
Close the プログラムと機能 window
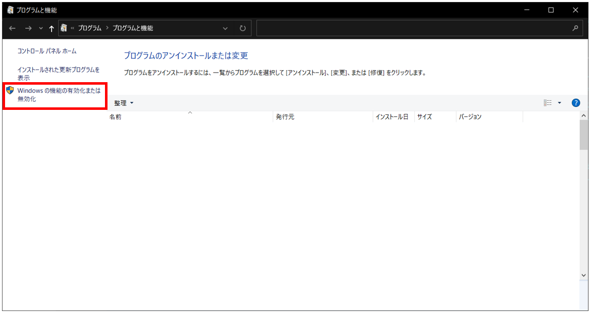[x=575, y=10]
